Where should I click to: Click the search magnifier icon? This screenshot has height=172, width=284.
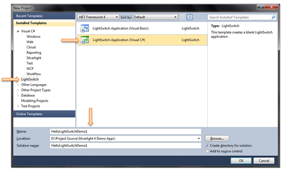(273, 17)
